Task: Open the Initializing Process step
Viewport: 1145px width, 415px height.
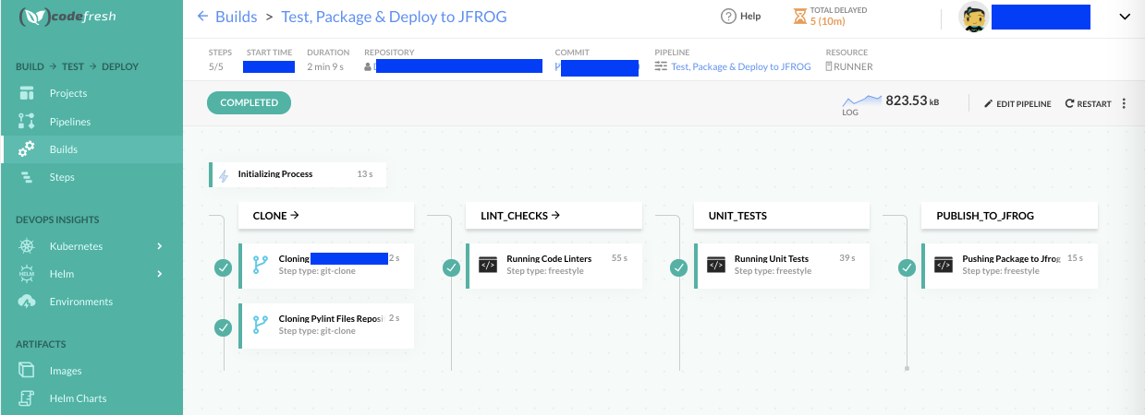Action: [298, 174]
